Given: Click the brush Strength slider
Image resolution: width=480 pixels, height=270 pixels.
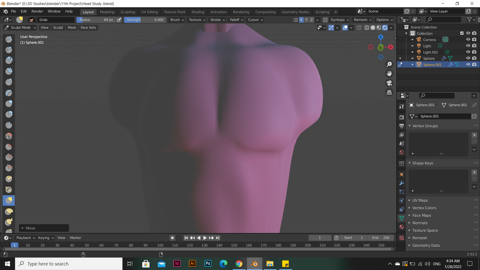Looking at the screenshot, I should click(x=145, y=20).
